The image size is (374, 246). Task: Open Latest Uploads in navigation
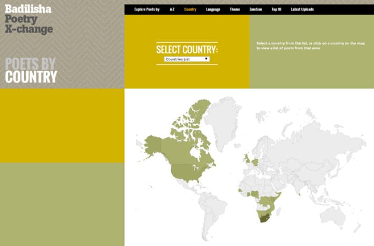(x=302, y=10)
